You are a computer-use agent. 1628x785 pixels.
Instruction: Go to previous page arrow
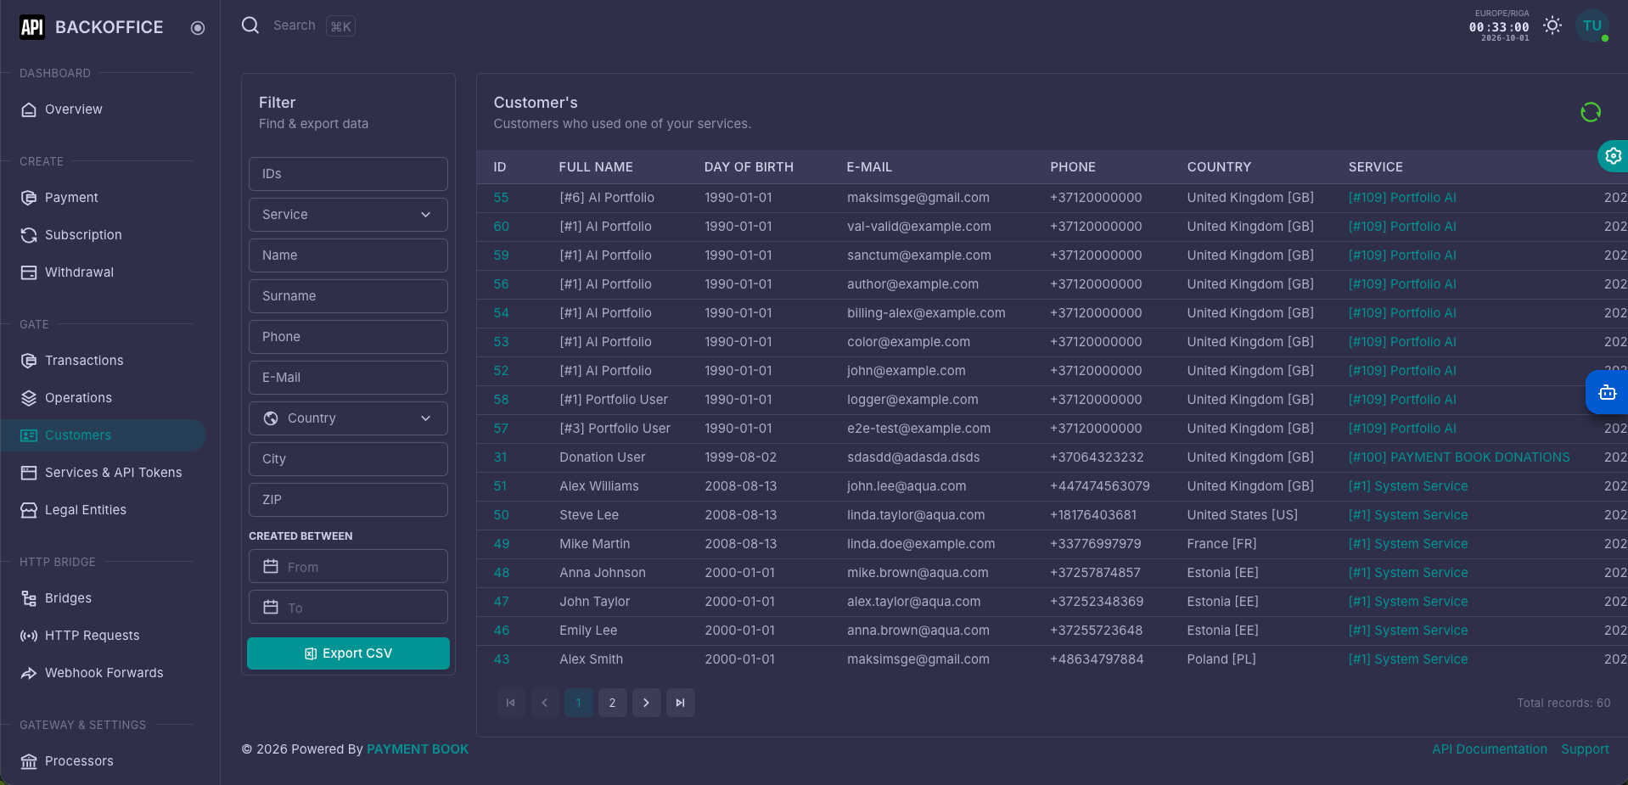point(545,703)
